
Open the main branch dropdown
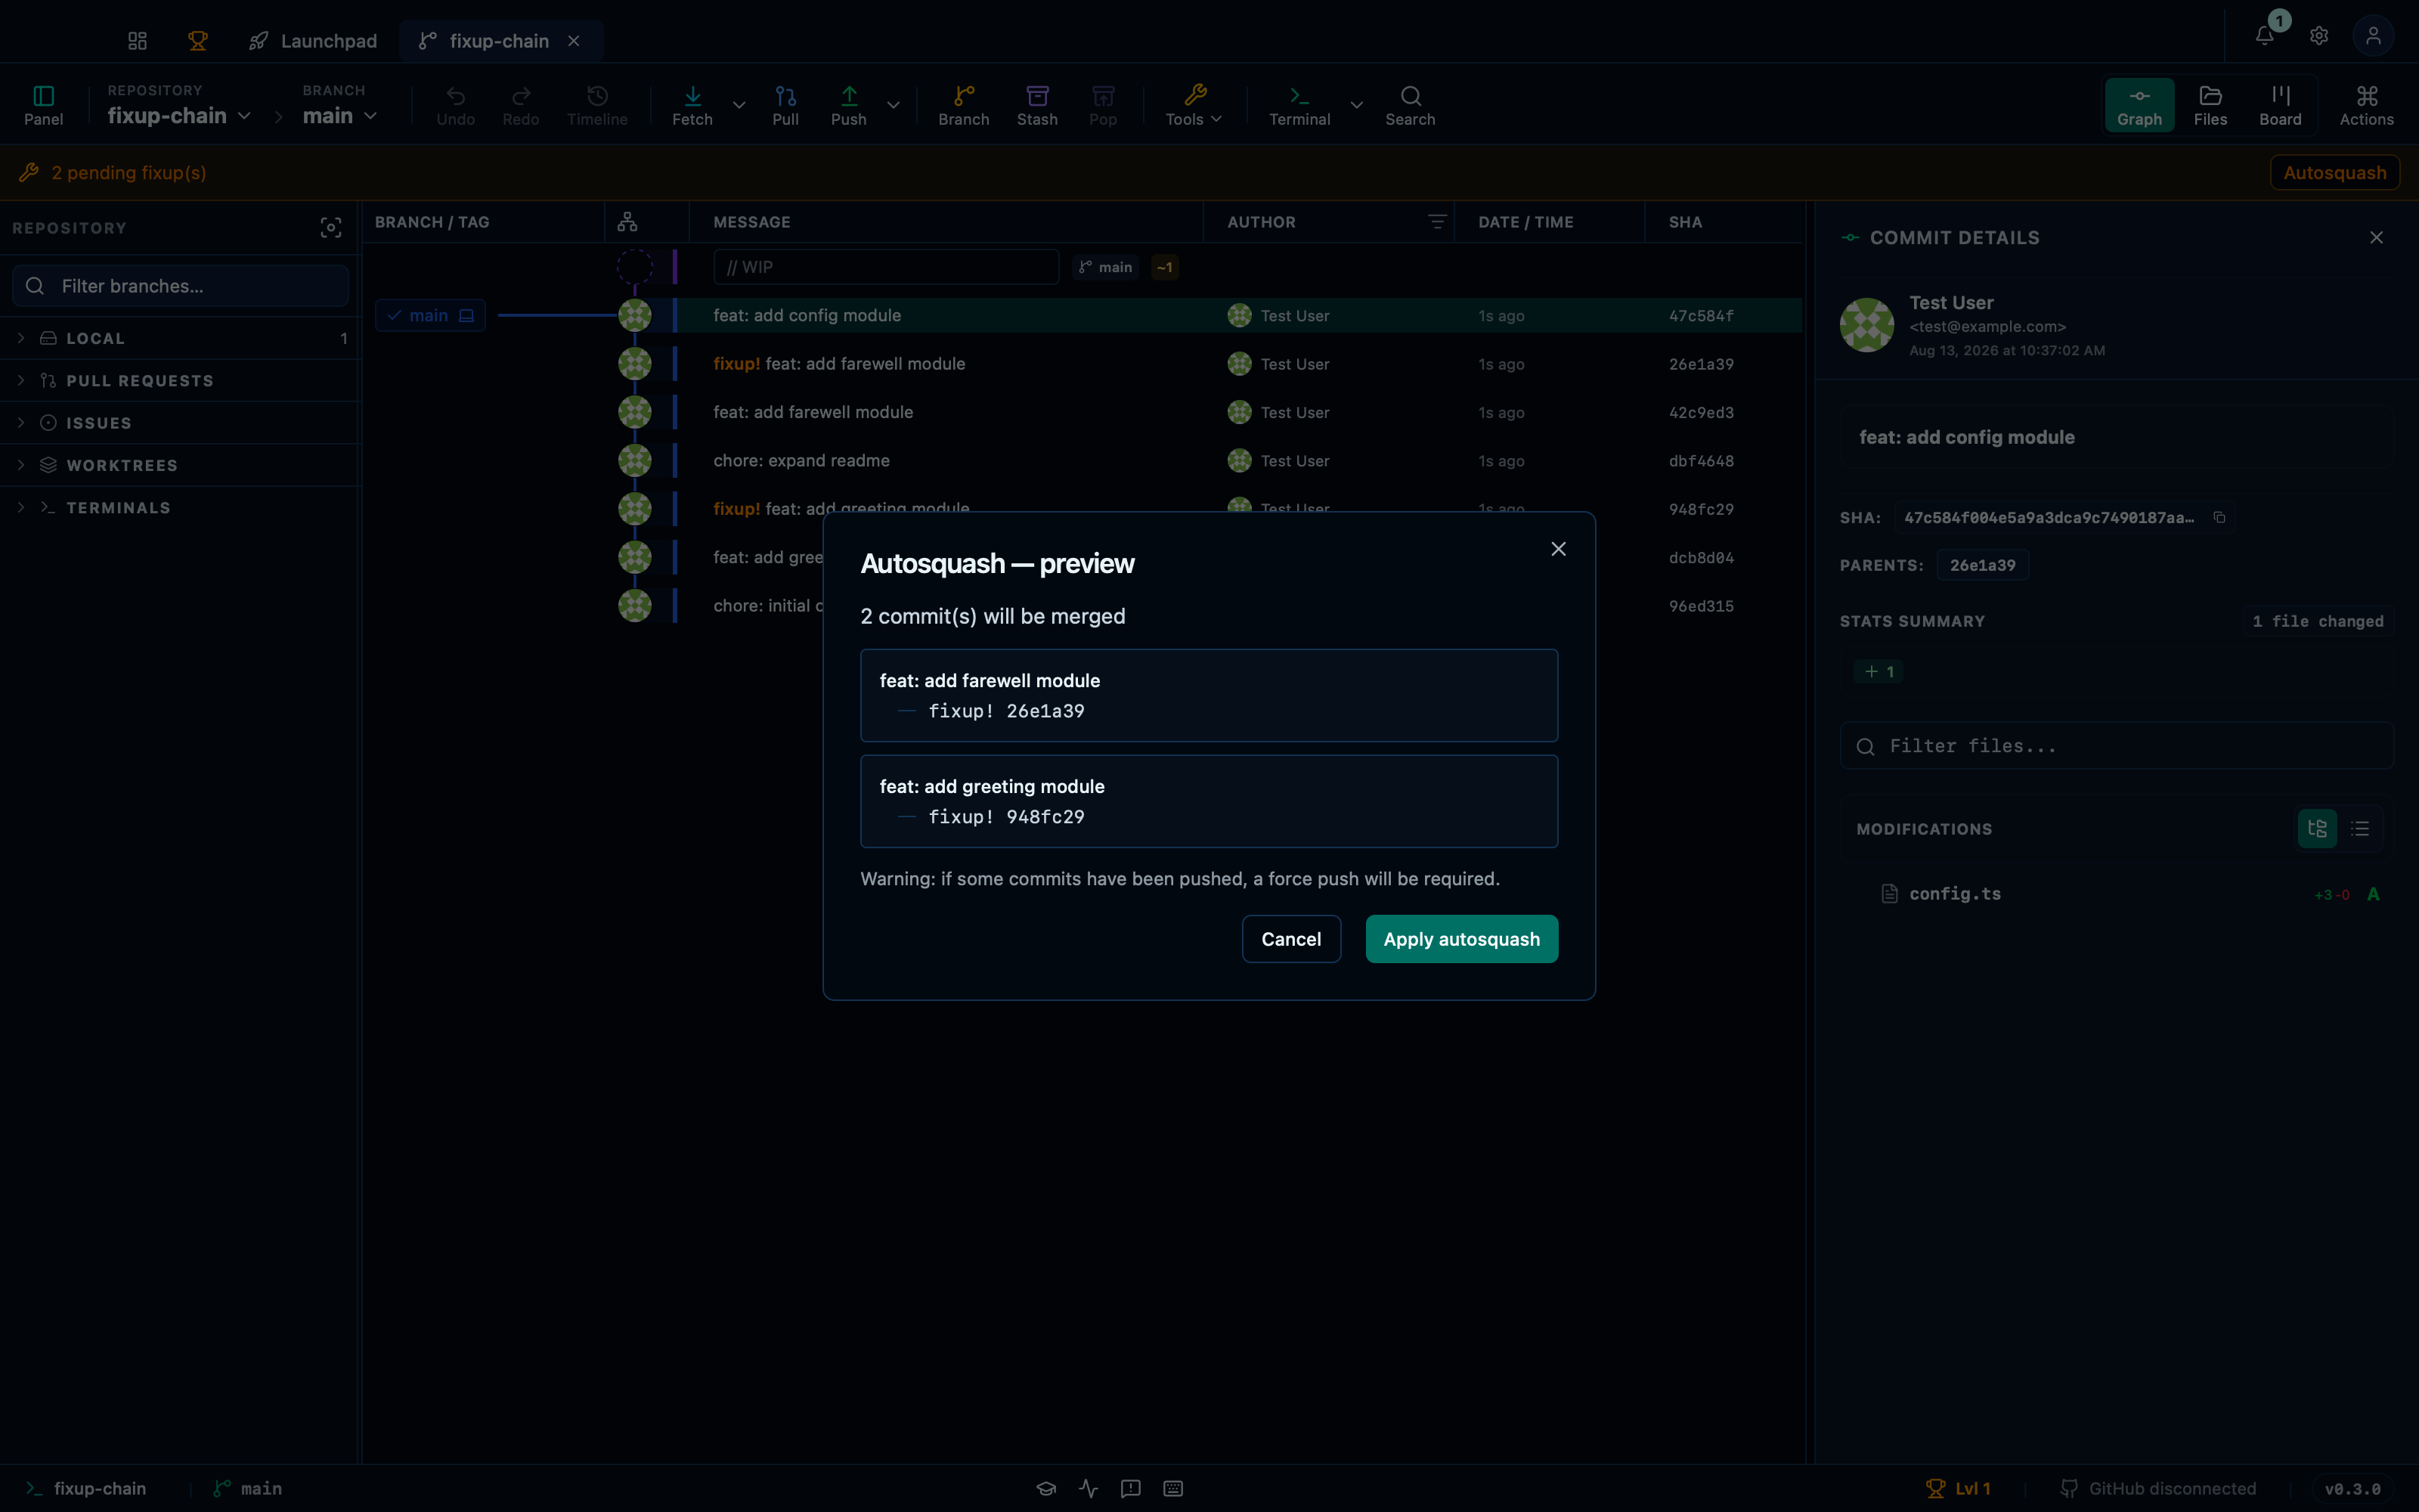340,115
